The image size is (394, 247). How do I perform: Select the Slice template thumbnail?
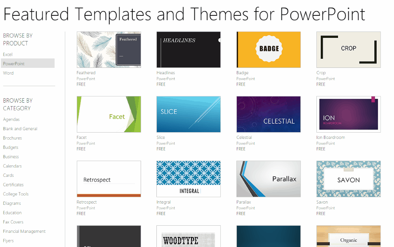pos(188,114)
